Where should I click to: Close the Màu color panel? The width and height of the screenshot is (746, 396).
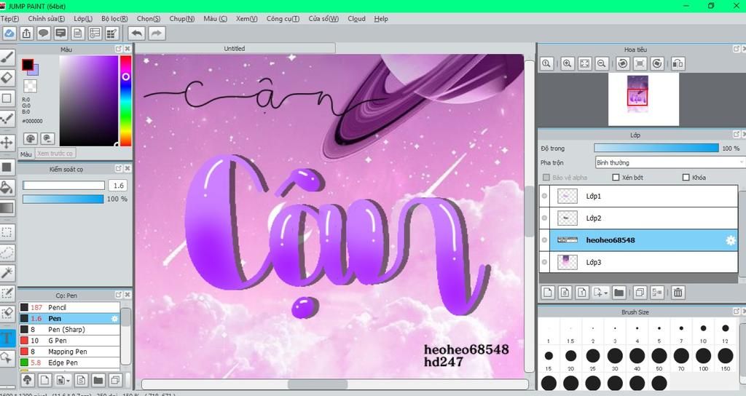127,49
